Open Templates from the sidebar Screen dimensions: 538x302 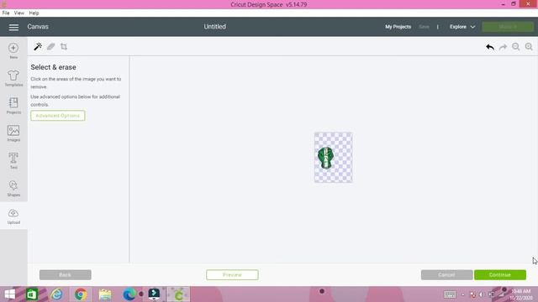13,78
